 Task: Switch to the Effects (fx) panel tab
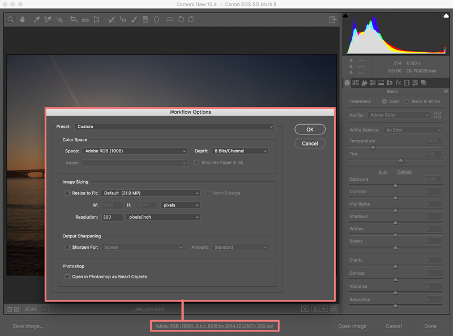coord(398,83)
